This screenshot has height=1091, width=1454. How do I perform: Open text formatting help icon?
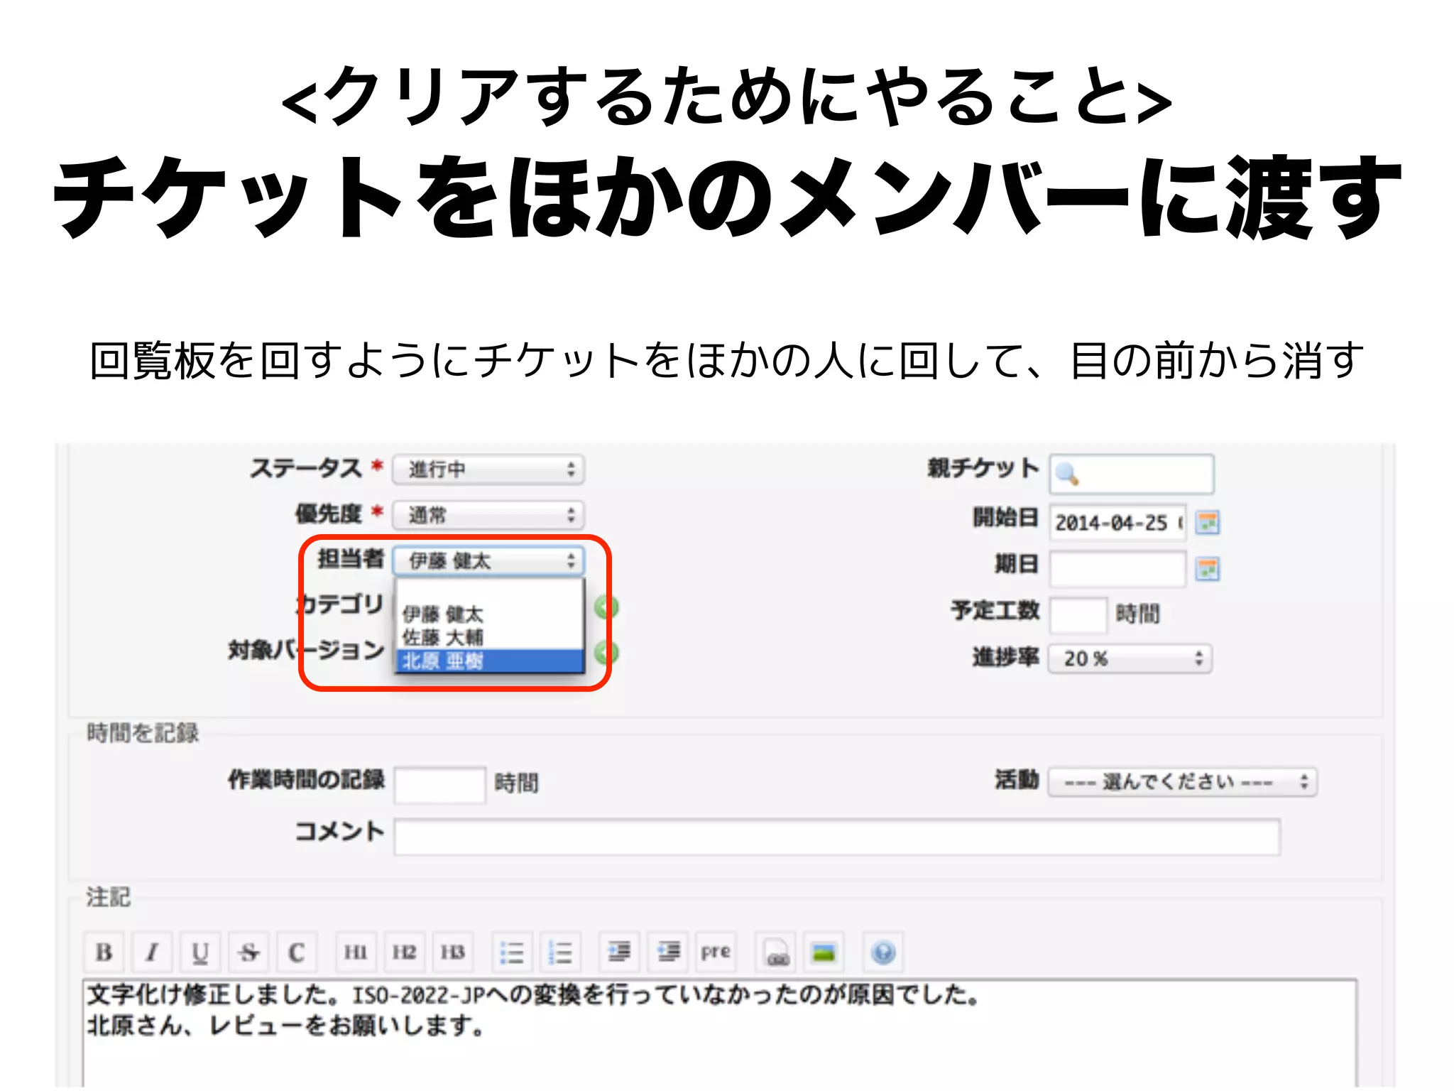pyautogui.click(x=883, y=952)
